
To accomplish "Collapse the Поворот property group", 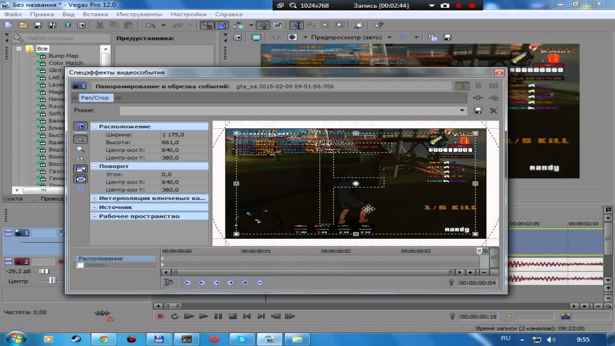I will [95, 166].
